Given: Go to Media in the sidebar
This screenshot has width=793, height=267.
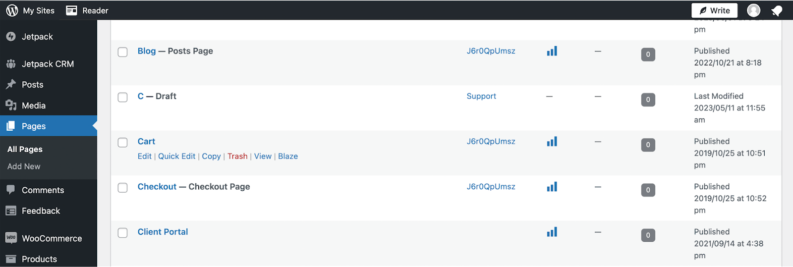Looking at the screenshot, I should click(33, 106).
